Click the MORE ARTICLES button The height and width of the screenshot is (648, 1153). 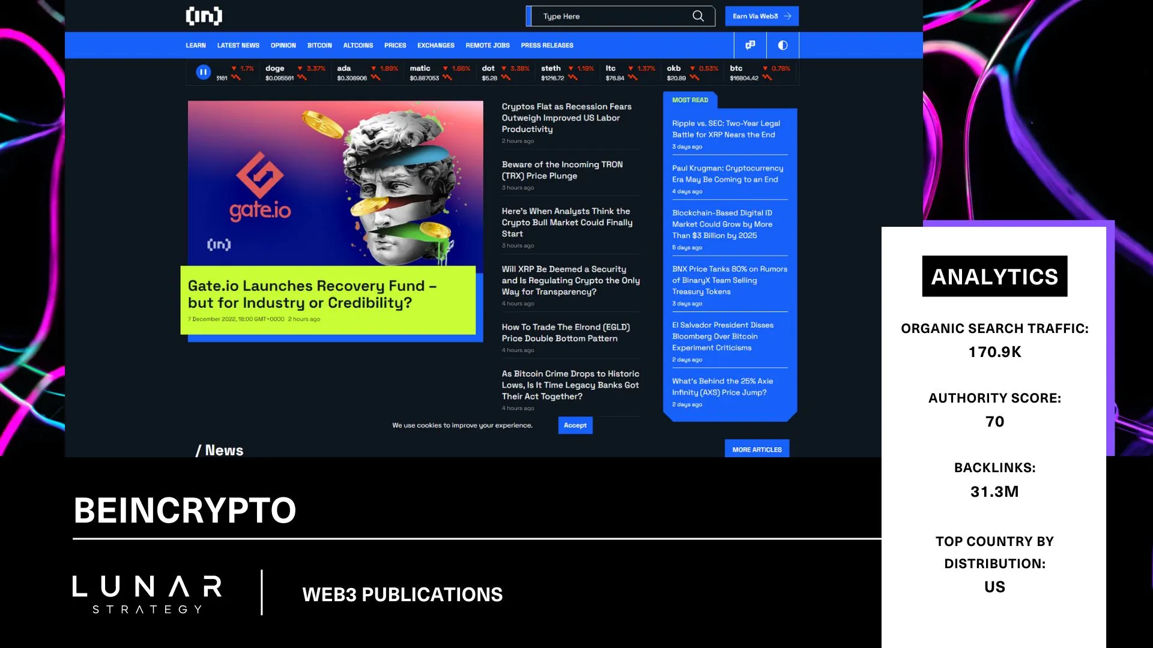[757, 449]
